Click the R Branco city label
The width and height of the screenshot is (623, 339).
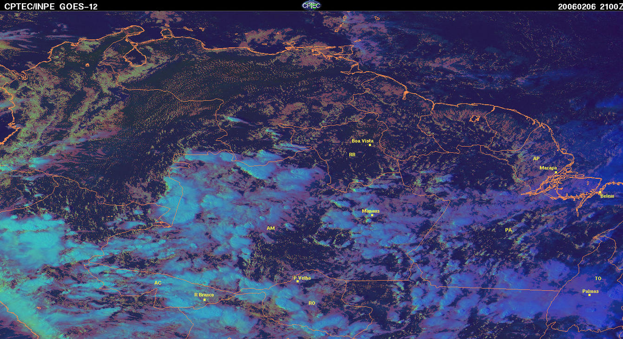click(204, 294)
